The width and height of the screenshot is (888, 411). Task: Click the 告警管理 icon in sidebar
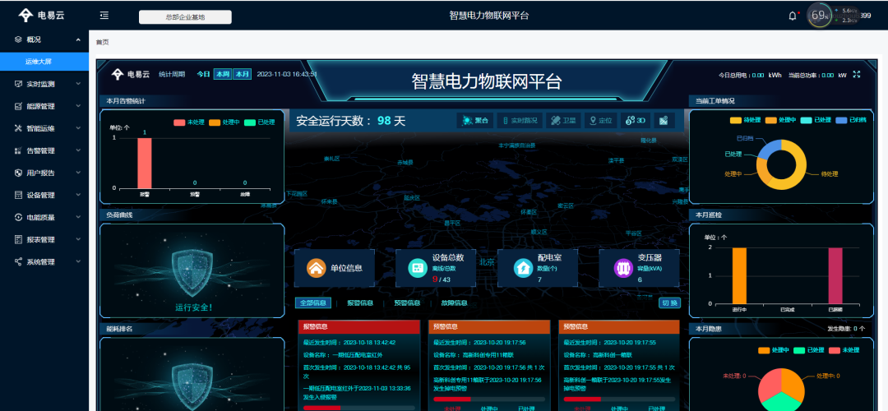[x=18, y=150]
